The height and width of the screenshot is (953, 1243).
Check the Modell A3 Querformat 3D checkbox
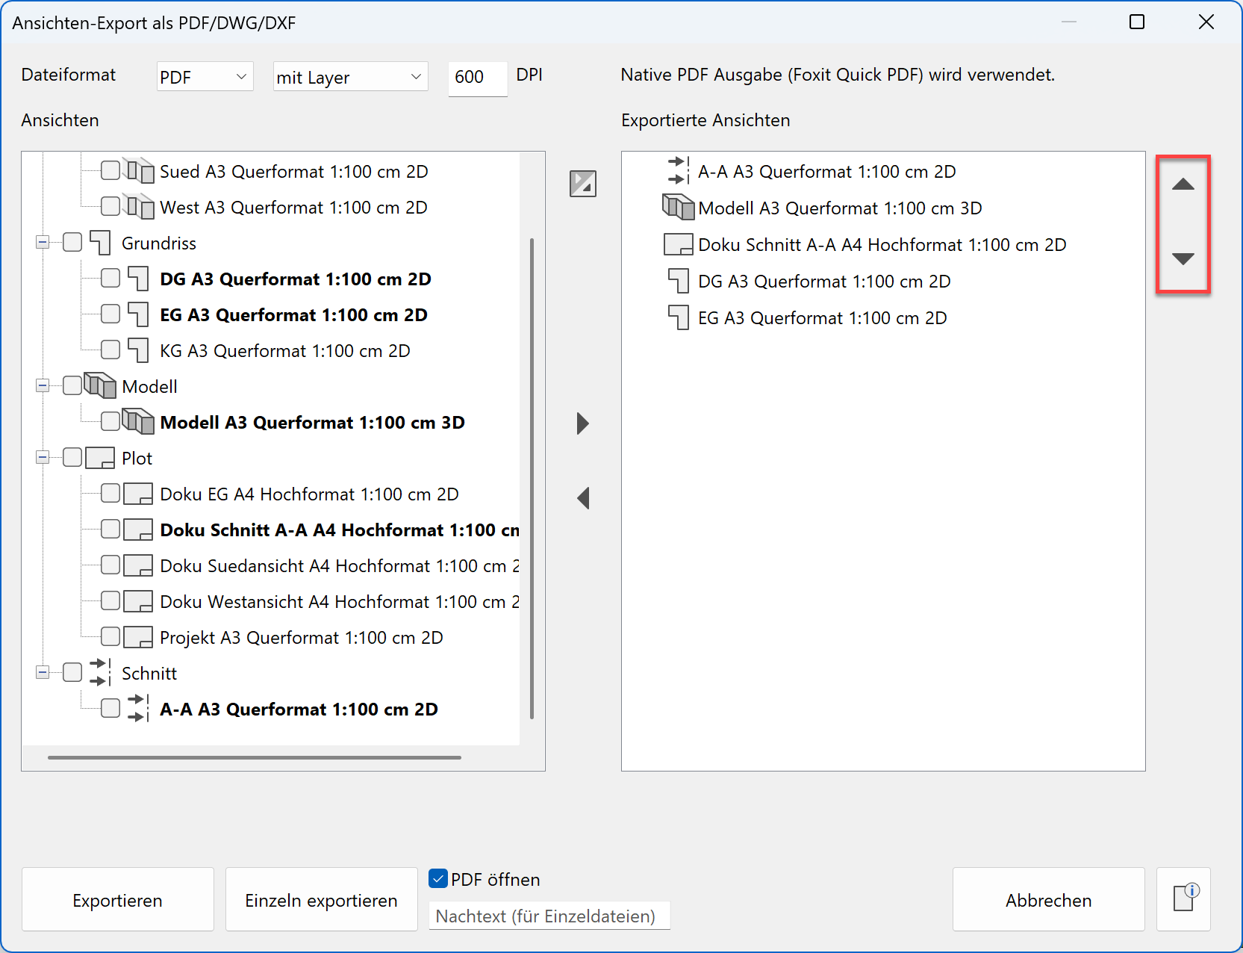110,420
